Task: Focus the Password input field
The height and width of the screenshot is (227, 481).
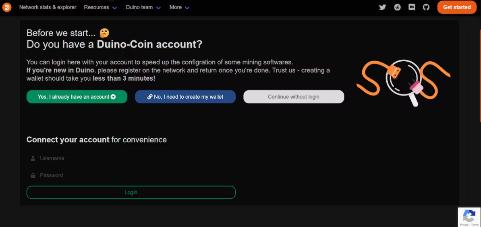Action: 133,175
